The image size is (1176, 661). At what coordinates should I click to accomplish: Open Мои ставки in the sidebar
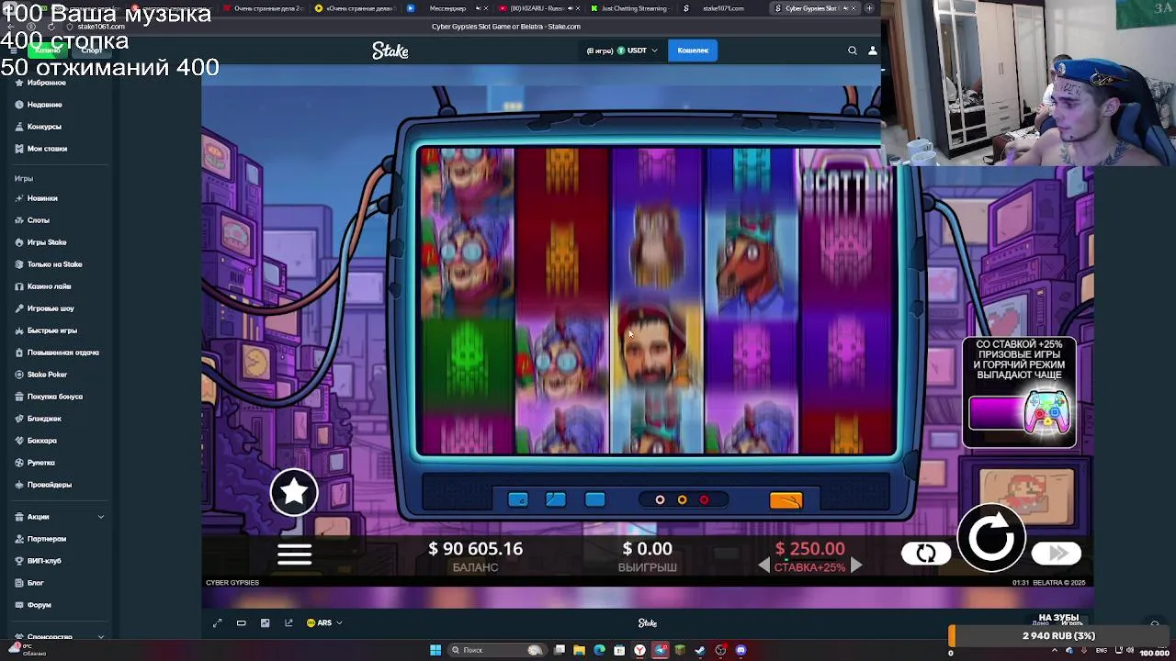point(47,149)
